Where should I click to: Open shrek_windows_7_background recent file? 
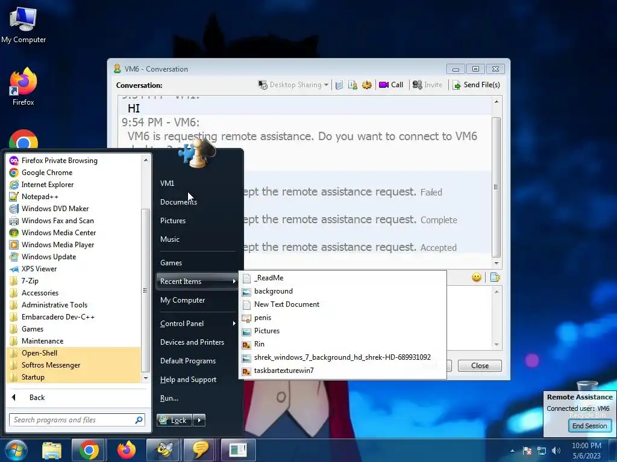342,357
